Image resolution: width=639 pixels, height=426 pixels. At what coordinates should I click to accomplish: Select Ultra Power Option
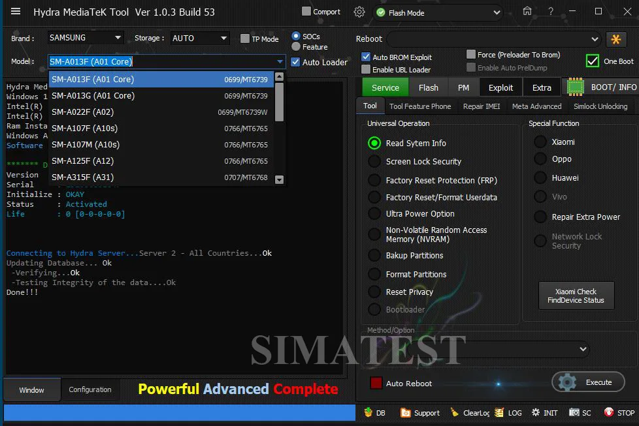(374, 213)
